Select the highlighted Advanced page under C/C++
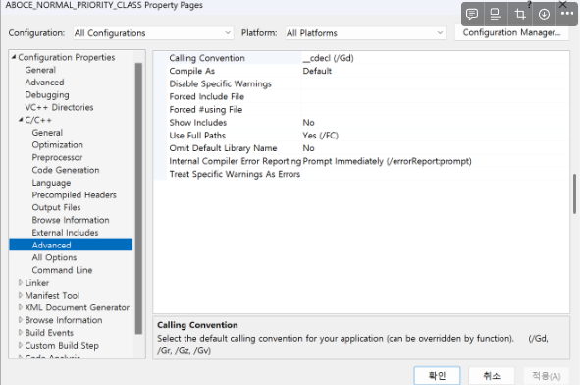The image size is (580, 385). click(x=71, y=245)
